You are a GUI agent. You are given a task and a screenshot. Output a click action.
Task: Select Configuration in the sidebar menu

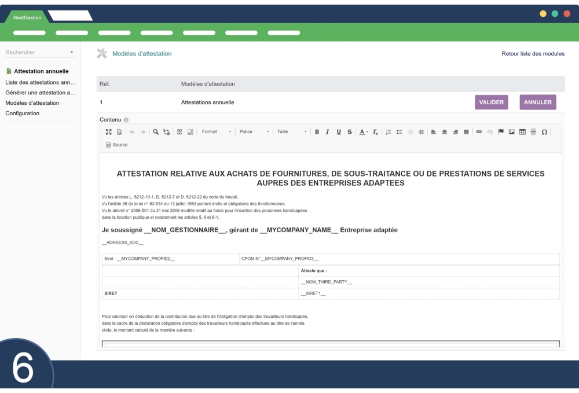(23, 113)
